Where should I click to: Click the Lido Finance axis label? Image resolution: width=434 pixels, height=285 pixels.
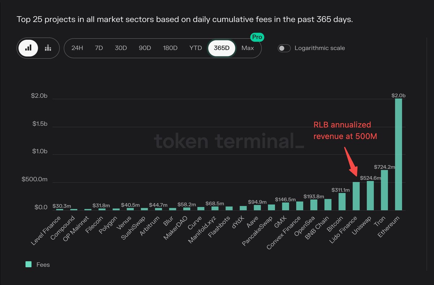[x=343, y=230]
